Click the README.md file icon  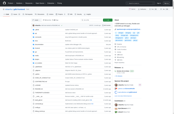pyautogui.click(x=34, y=89)
